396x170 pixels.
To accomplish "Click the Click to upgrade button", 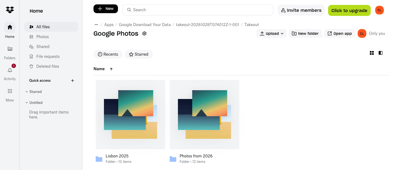I will point(349,10).
